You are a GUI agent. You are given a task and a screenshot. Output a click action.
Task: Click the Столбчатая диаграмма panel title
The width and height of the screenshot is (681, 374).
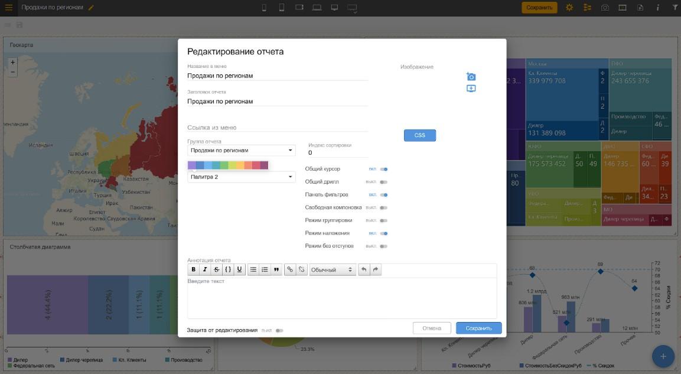(40, 247)
